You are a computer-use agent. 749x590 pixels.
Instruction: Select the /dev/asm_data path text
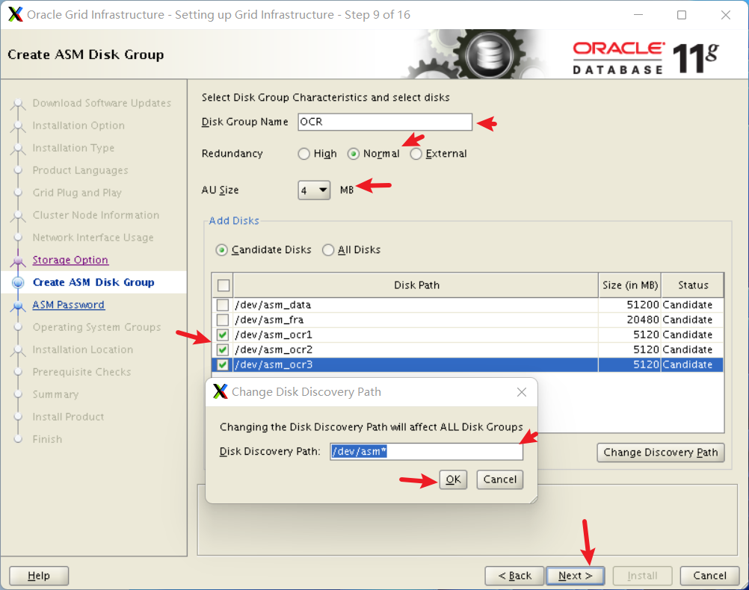pyautogui.click(x=273, y=305)
